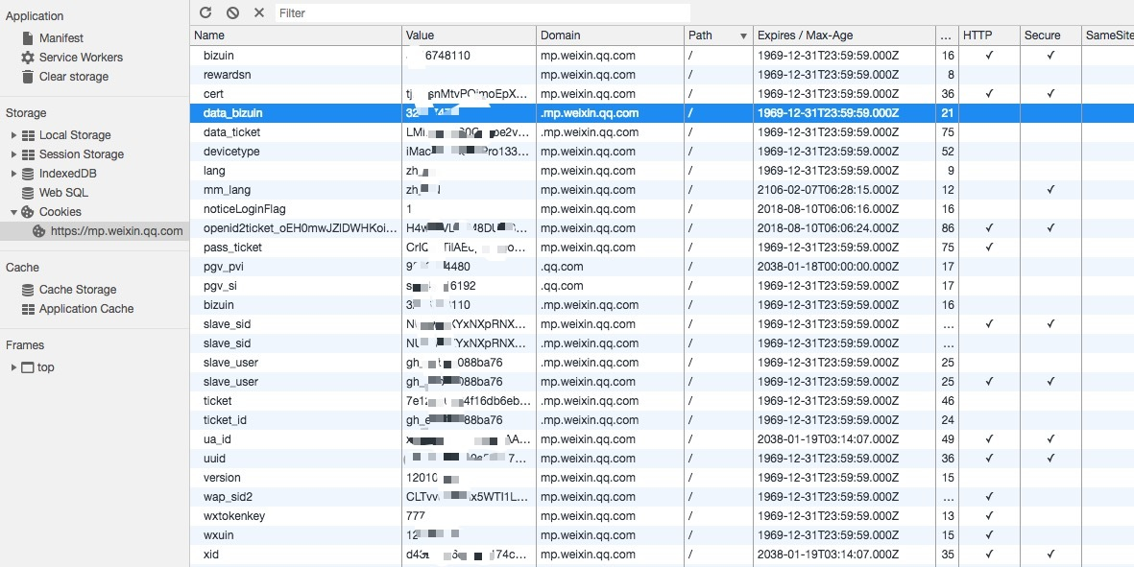Select the wap_sid2 cookie row

click(662, 497)
